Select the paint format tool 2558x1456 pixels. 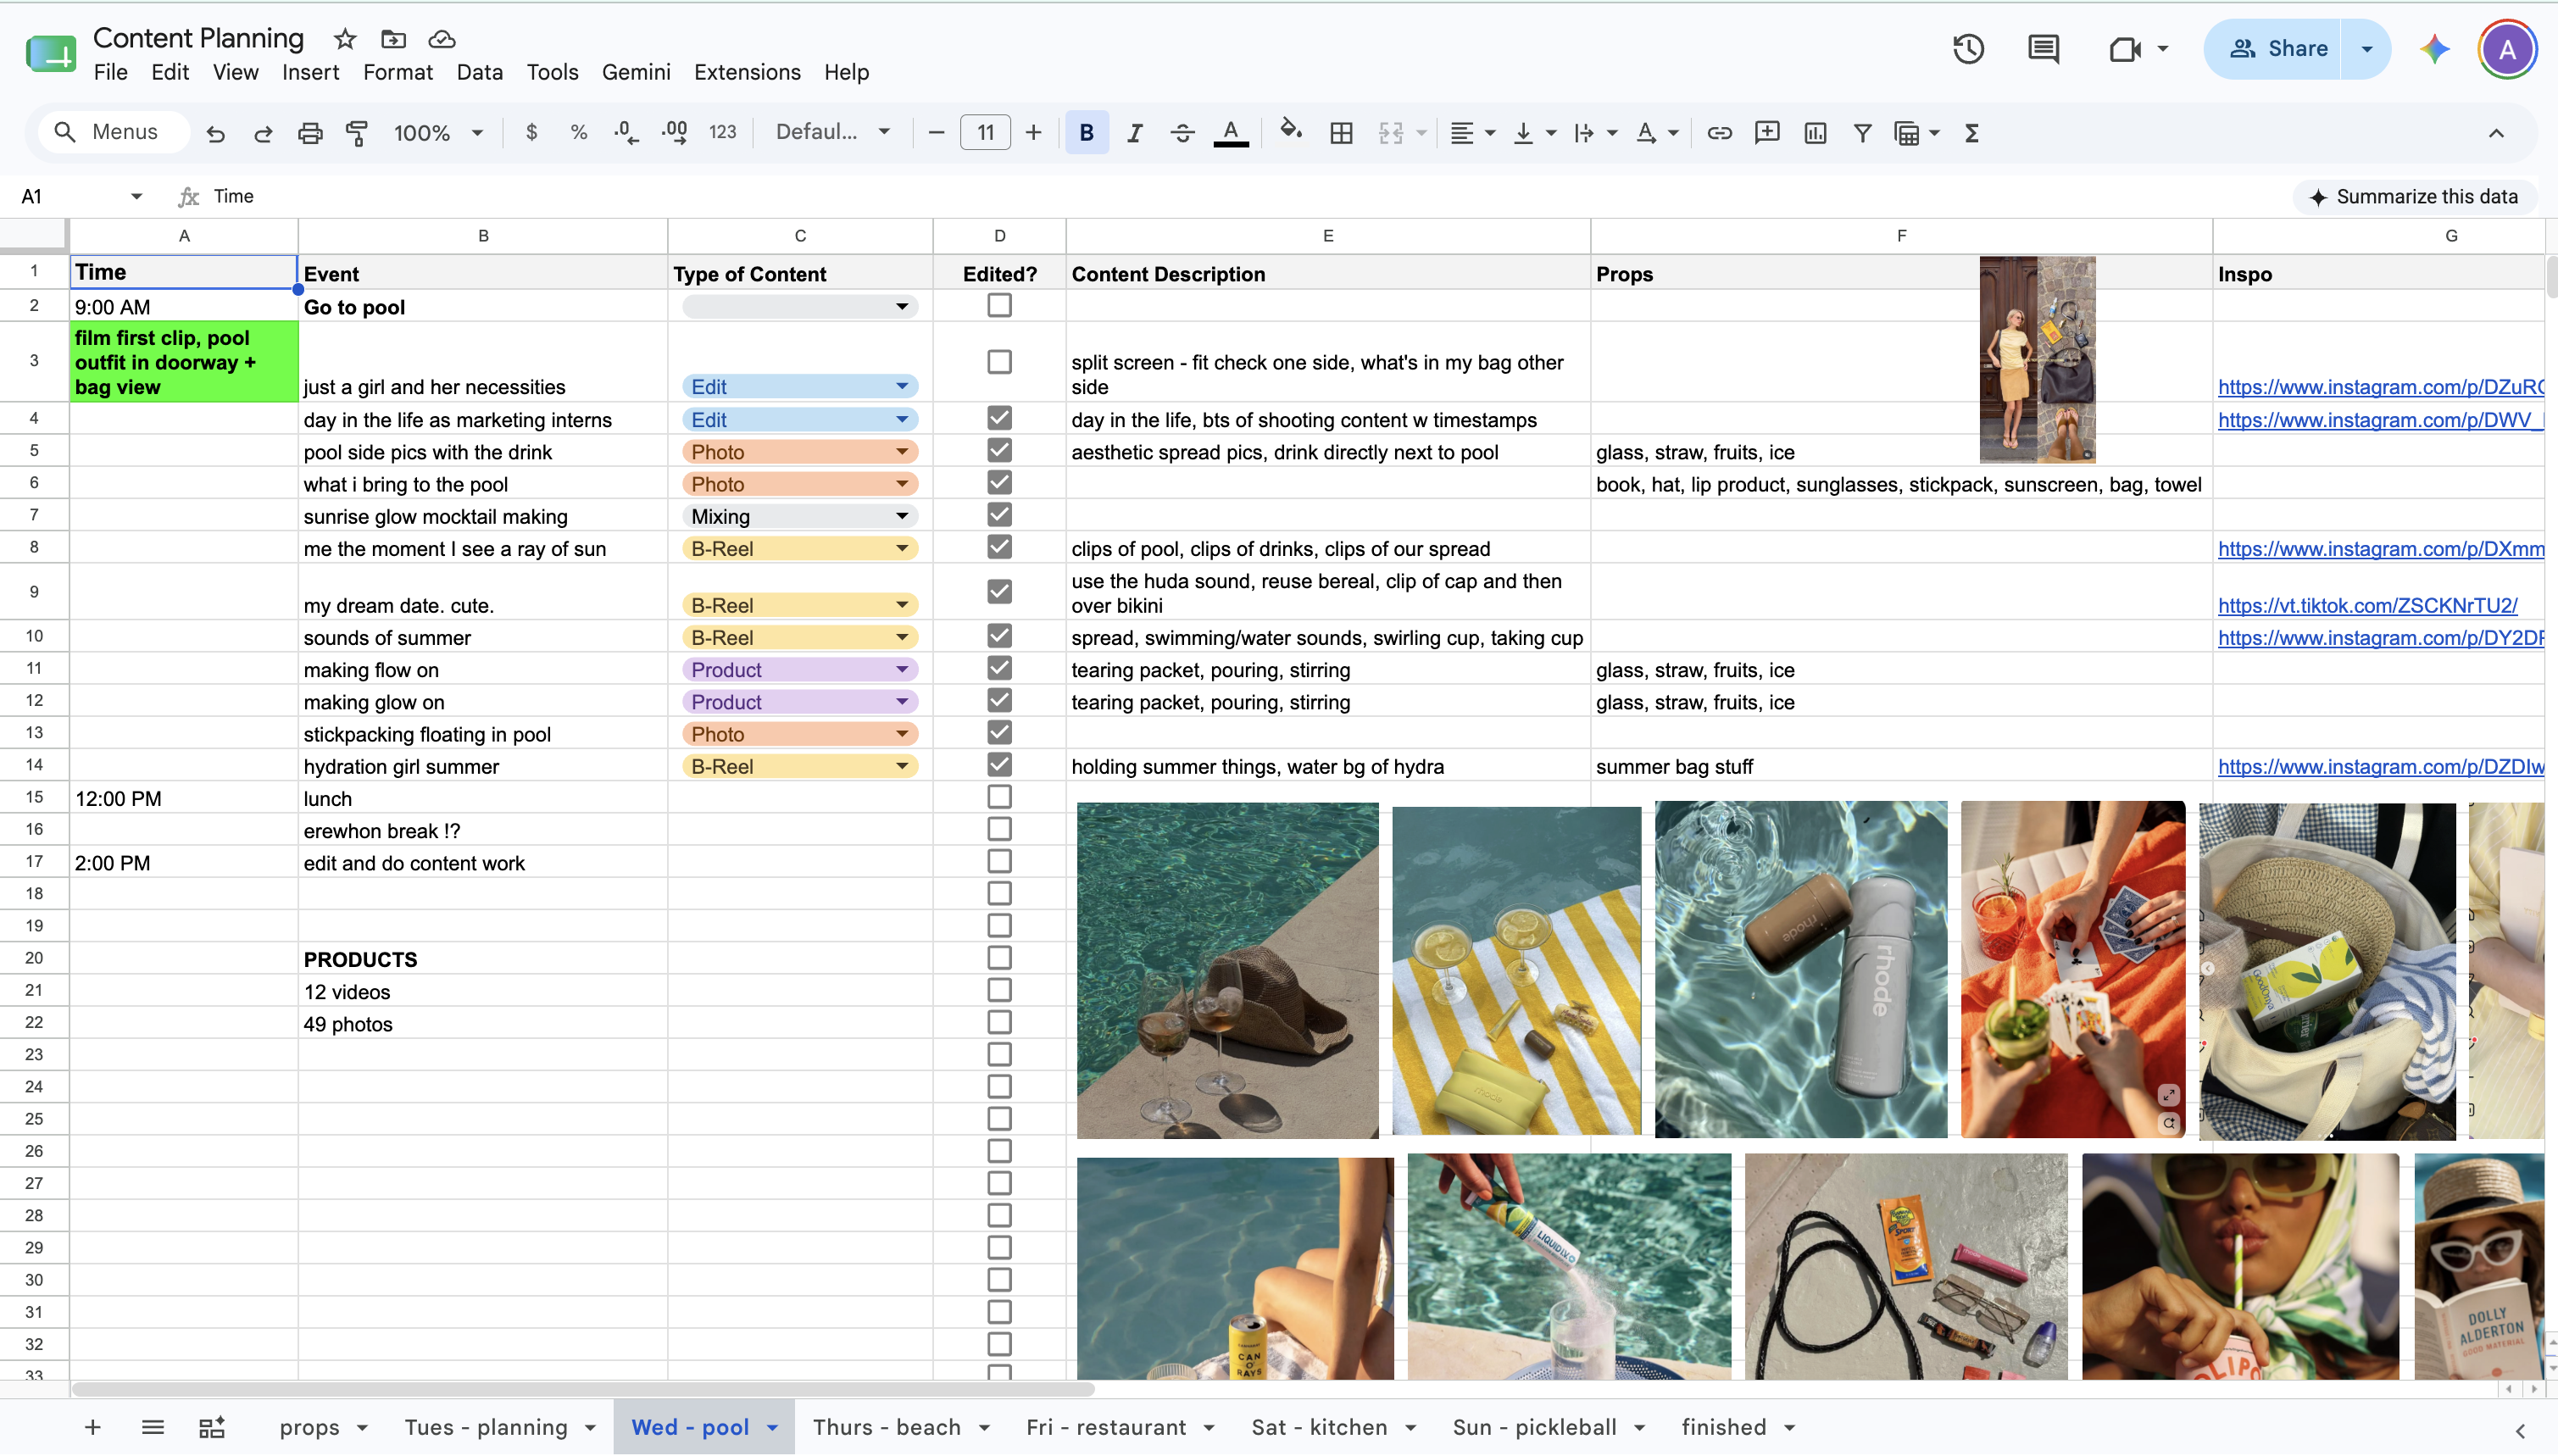click(357, 133)
